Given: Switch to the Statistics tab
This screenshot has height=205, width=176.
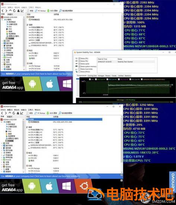Looking at the screenshot, I should [x=128, y=76].
